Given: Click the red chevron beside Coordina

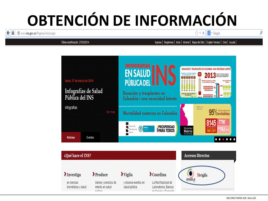Looking at the screenshot, I should tap(150, 174).
